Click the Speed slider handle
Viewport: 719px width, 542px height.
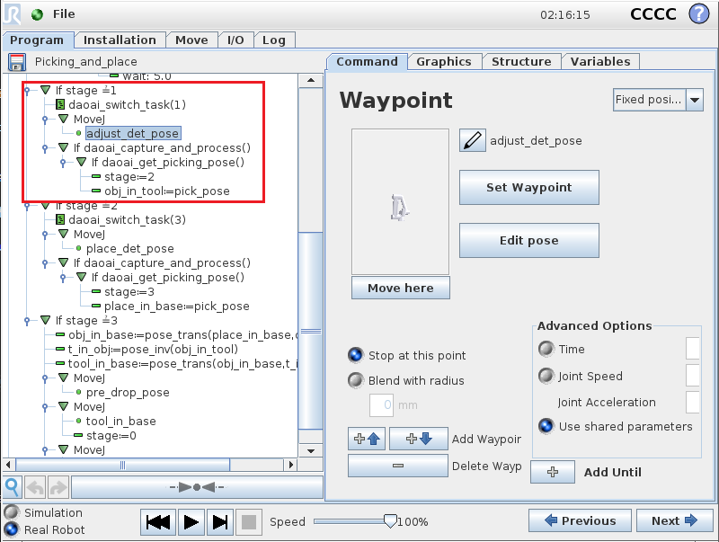390,521
